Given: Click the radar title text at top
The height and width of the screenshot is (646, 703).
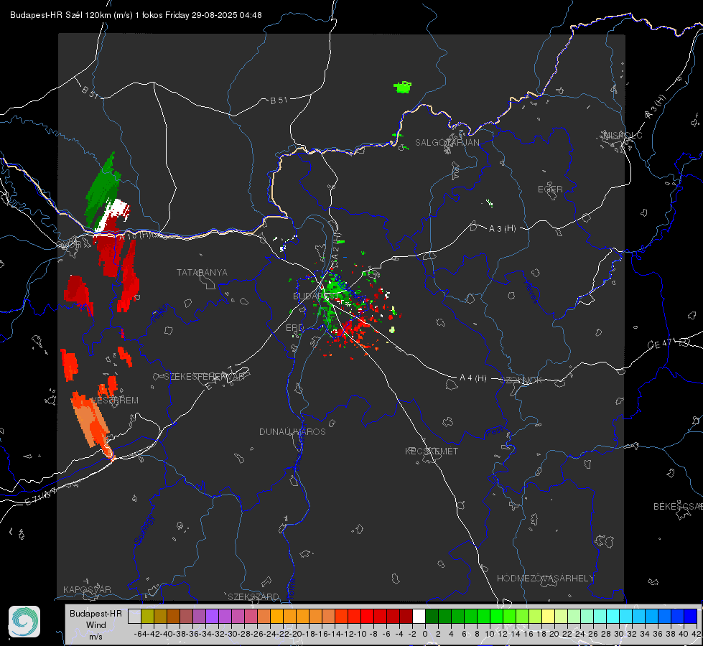Looking at the screenshot, I should click(x=136, y=15).
